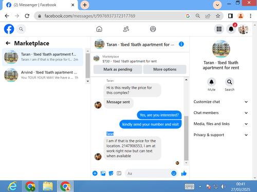Viewport: 257px width, 192px height.
Task: Open Arvind conversation in the list
Action: [x=43, y=75]
